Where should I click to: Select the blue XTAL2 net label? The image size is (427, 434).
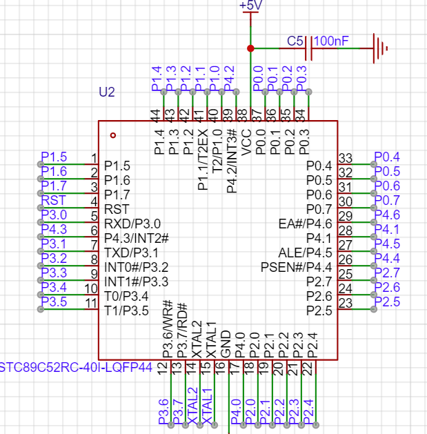pos(193,406)
